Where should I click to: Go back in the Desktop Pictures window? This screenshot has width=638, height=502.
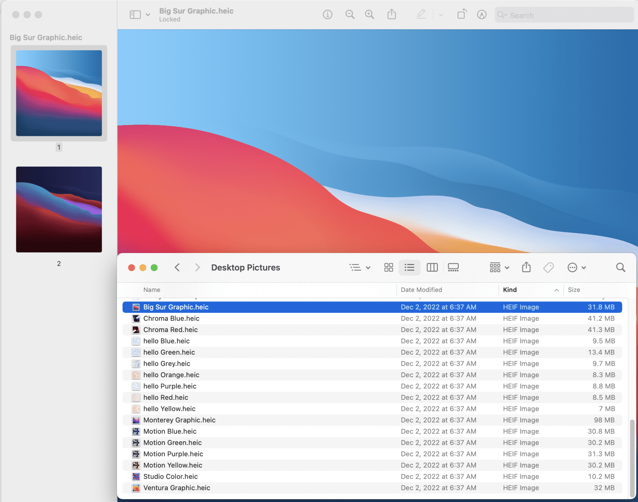tap(177, 267)
